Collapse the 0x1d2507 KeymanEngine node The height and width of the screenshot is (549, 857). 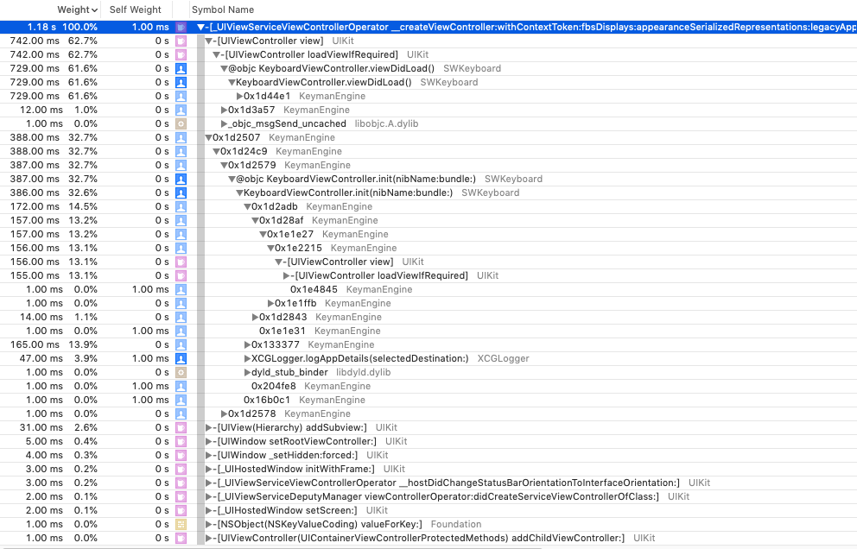[208, 137]
